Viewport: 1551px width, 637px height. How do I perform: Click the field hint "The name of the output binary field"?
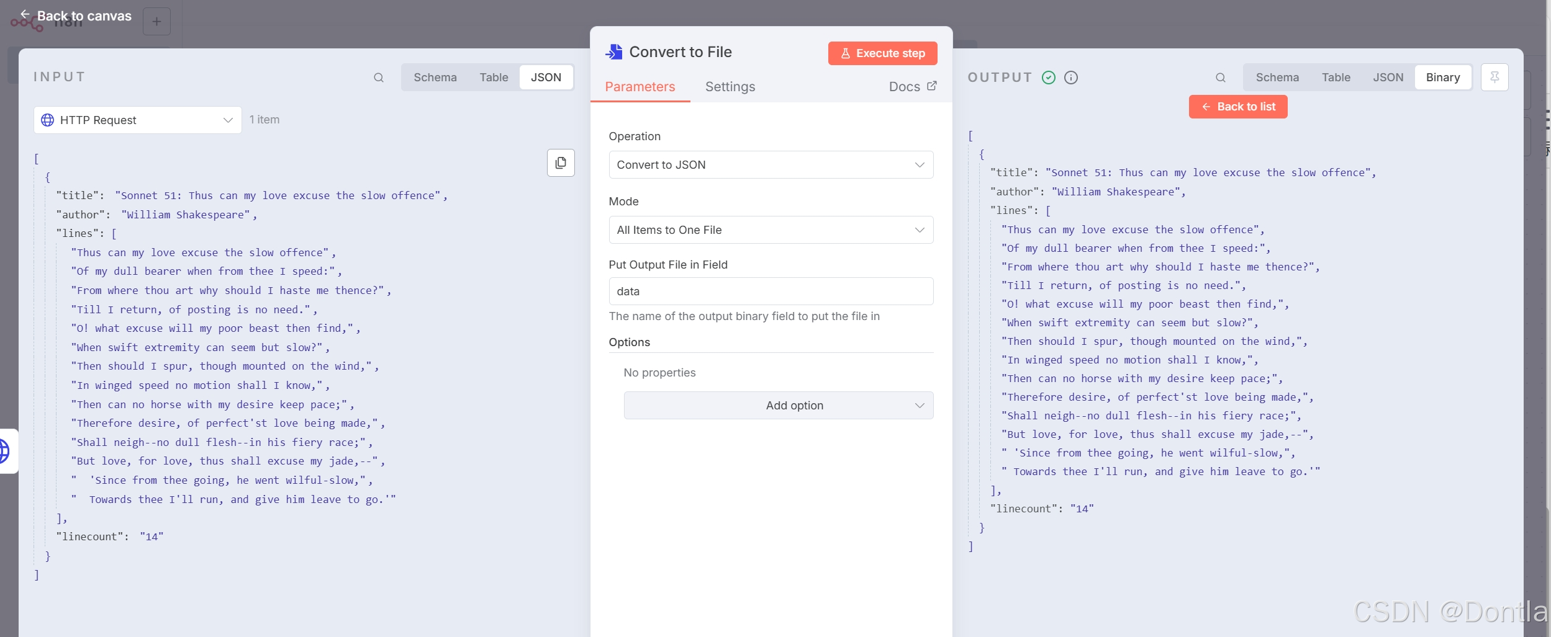tap(744, 316)
